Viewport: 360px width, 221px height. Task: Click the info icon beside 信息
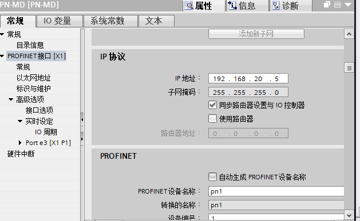pos(232,6)
